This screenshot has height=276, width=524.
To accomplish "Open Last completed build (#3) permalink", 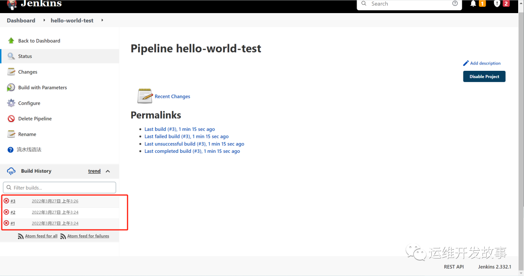I will click(192, 151).
